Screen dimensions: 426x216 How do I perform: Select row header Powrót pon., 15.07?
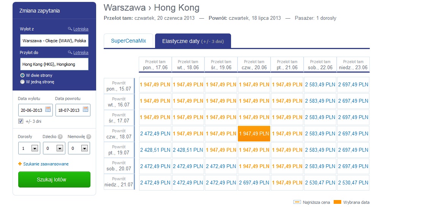[x=119, y=86]
